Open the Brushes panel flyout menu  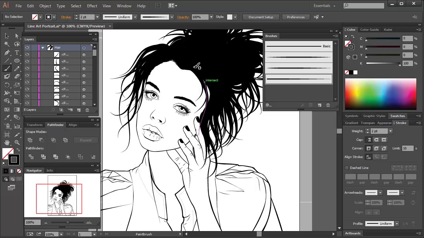336,36
